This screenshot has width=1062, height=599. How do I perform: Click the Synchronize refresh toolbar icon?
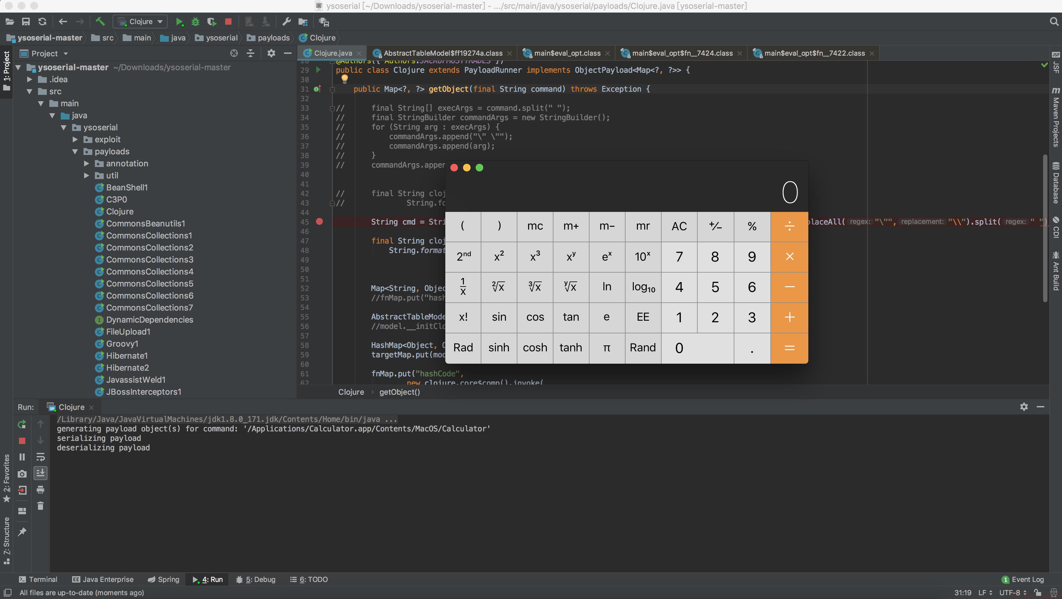(x=42, y=22)
